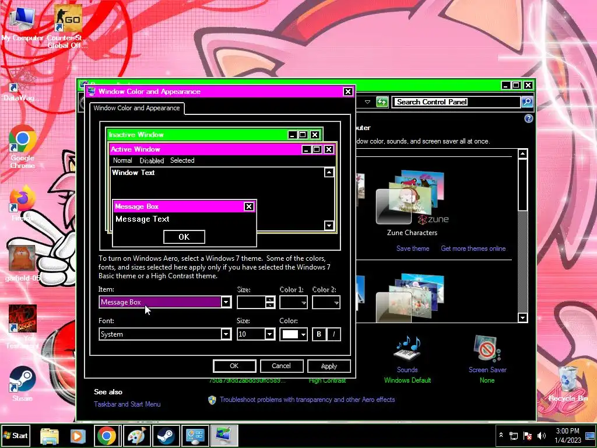Open the font Color dropdown arrow
Image resolution: width=597 pixels, height=448 pixels.
(x=303, y=334)
